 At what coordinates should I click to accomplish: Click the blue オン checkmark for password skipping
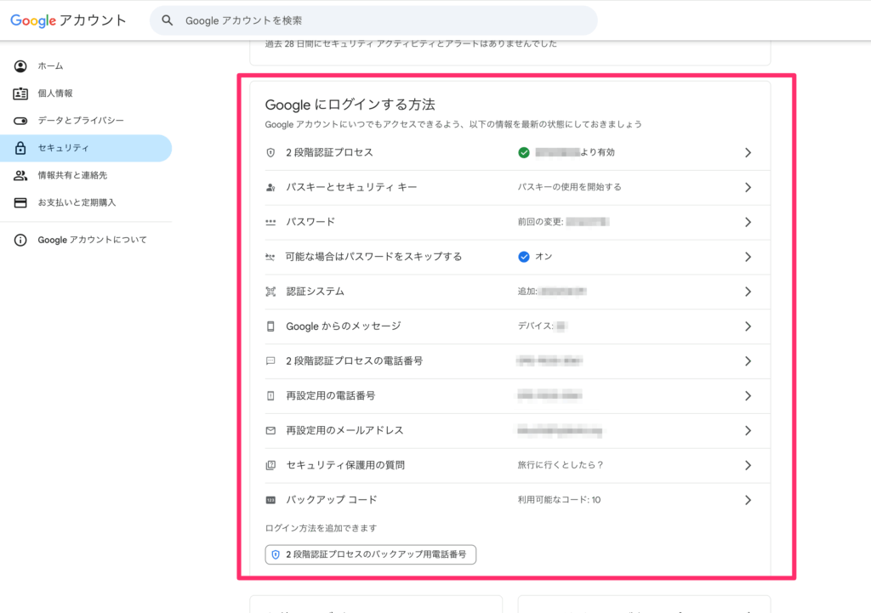coord(524,257)
